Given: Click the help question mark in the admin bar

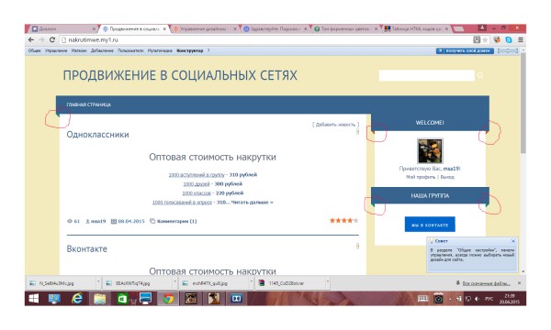Looking at the screenshot, I should (208, 50).
